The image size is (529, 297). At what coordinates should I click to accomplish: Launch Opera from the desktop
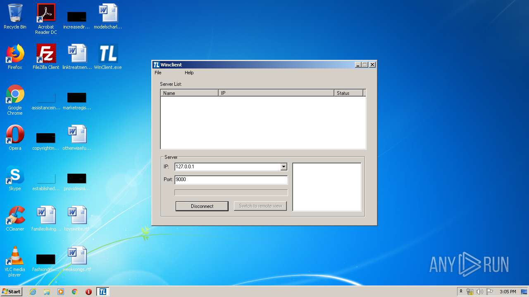(15, 138)
